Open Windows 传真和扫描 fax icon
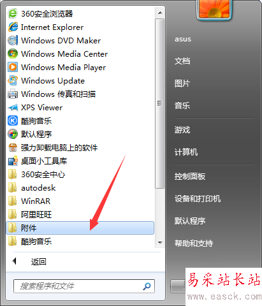The image size is (262, 306). 13,94
